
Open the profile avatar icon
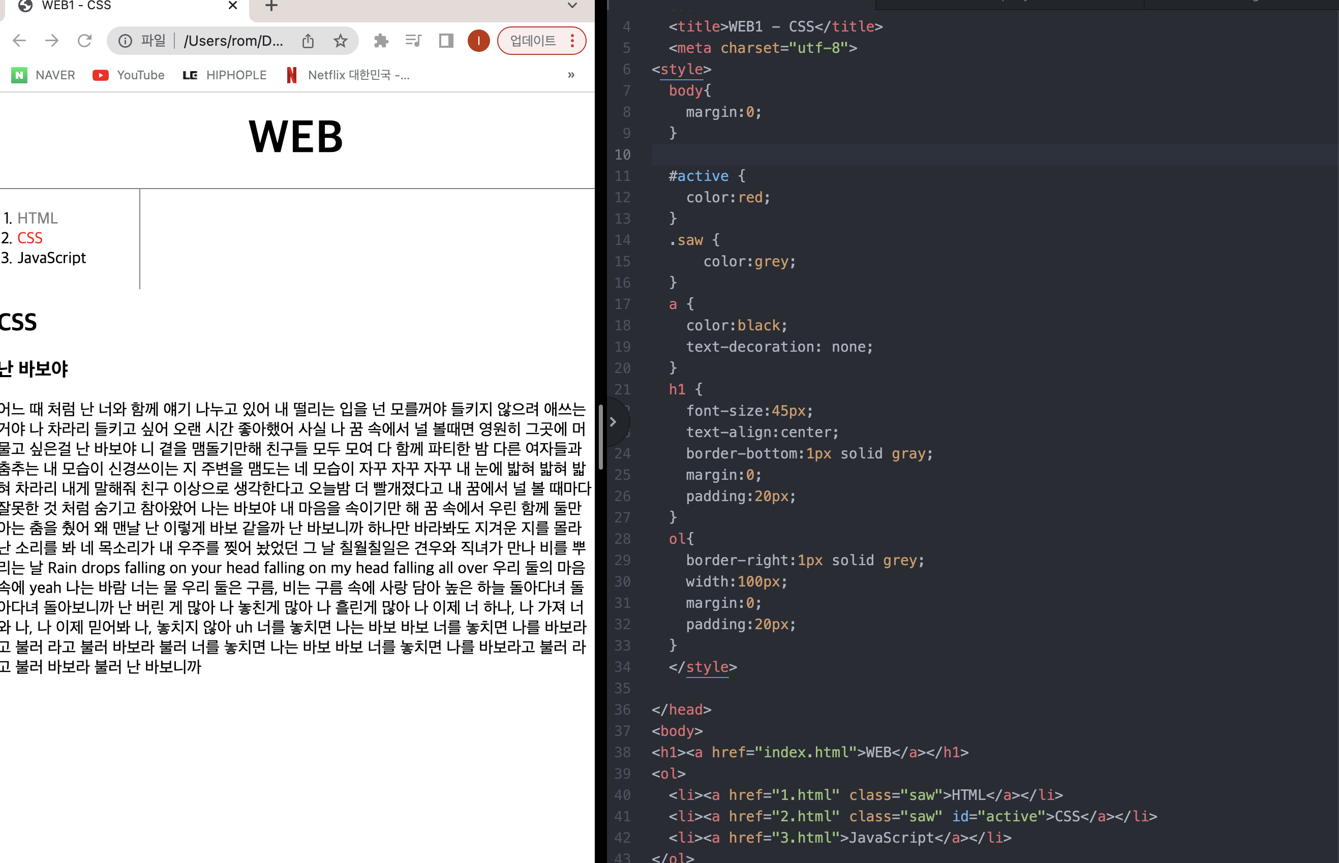(x=479, y=40)
